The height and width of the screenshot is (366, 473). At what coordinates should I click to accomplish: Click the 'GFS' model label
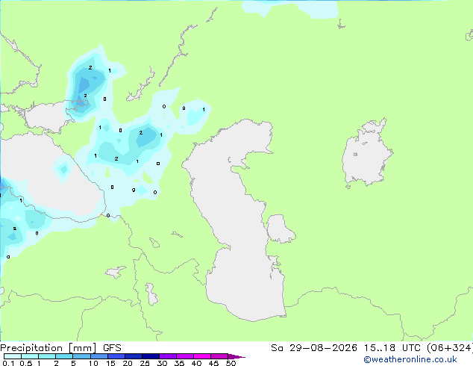(112, 348)
